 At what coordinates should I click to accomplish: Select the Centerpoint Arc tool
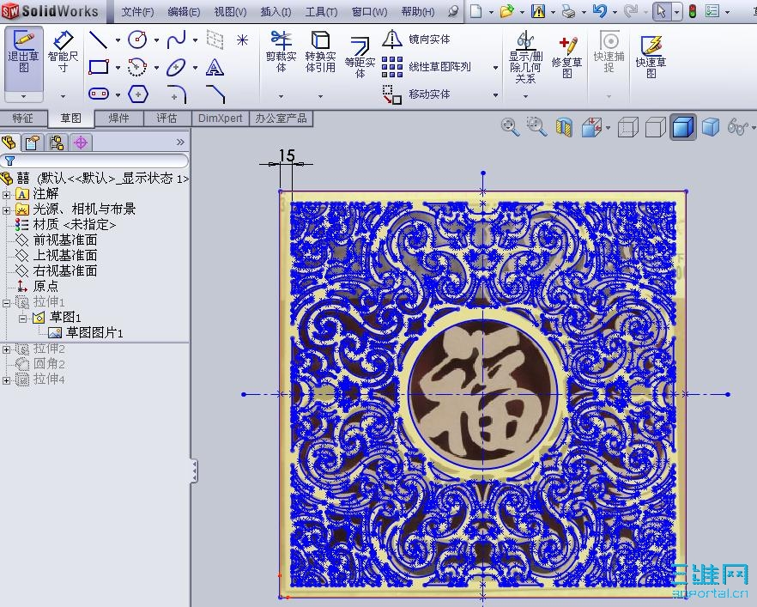click(137, 67)
